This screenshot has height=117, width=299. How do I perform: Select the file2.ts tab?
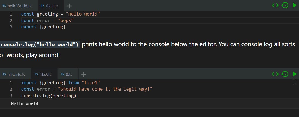44,75
